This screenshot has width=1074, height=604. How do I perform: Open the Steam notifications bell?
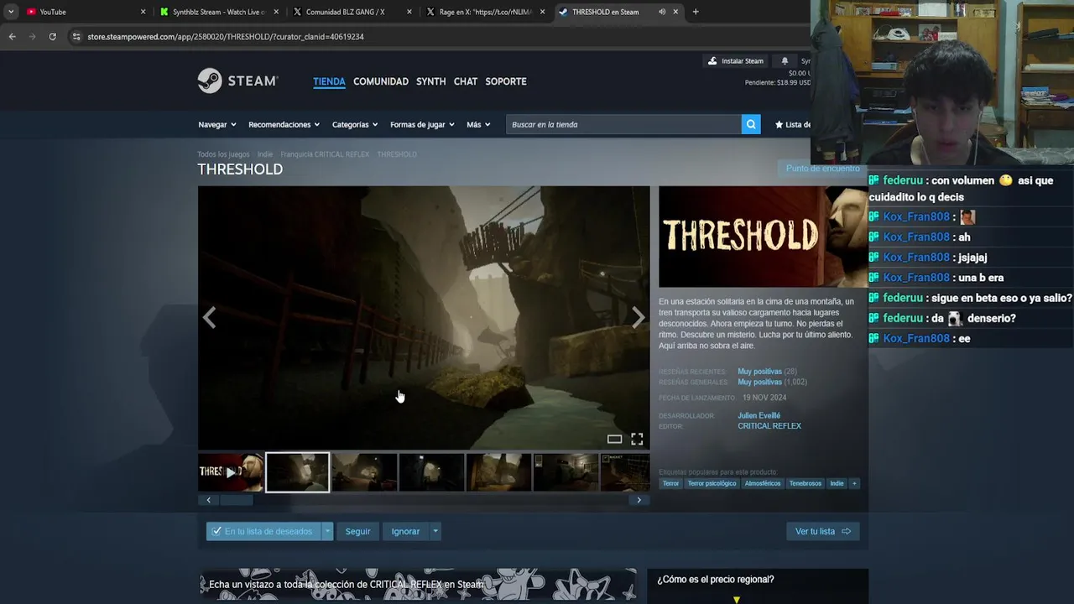785,61
